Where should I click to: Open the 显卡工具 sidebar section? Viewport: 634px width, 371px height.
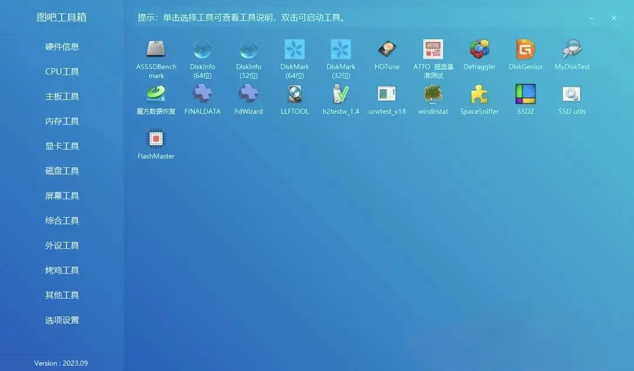(62, 146)
